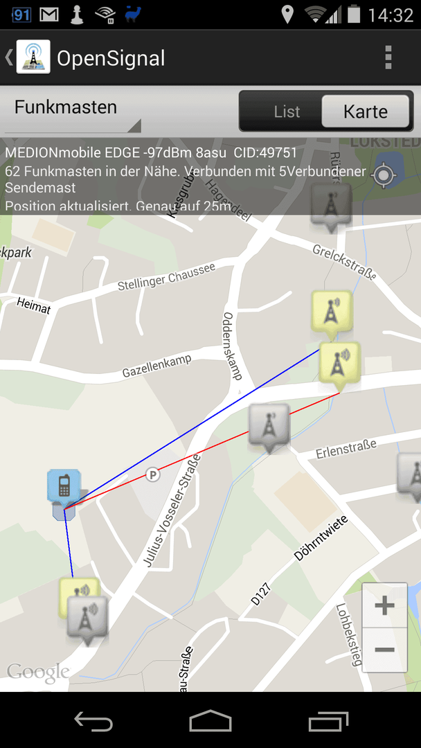
Task: Tap parking P symbol on map
Action: tap(152, 474)
